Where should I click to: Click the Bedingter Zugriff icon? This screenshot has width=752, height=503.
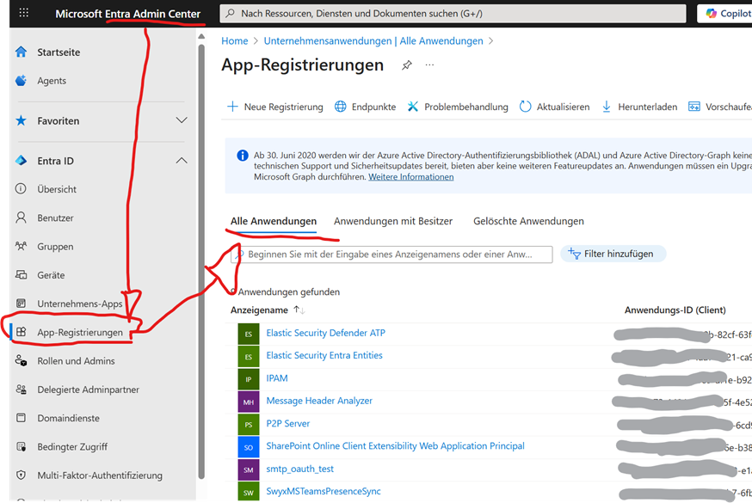[x=22, y=446]
